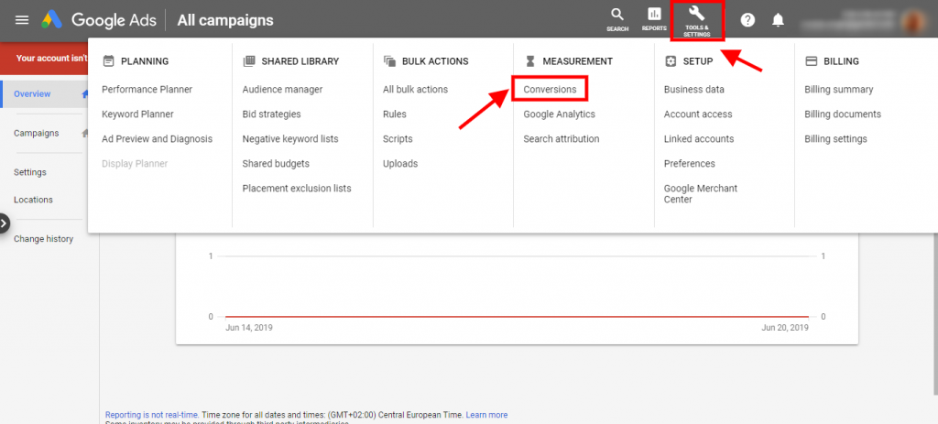This screenshot has height=424, width=938.
Task: Click the Google Ads logo
Action: pos(99,20)
